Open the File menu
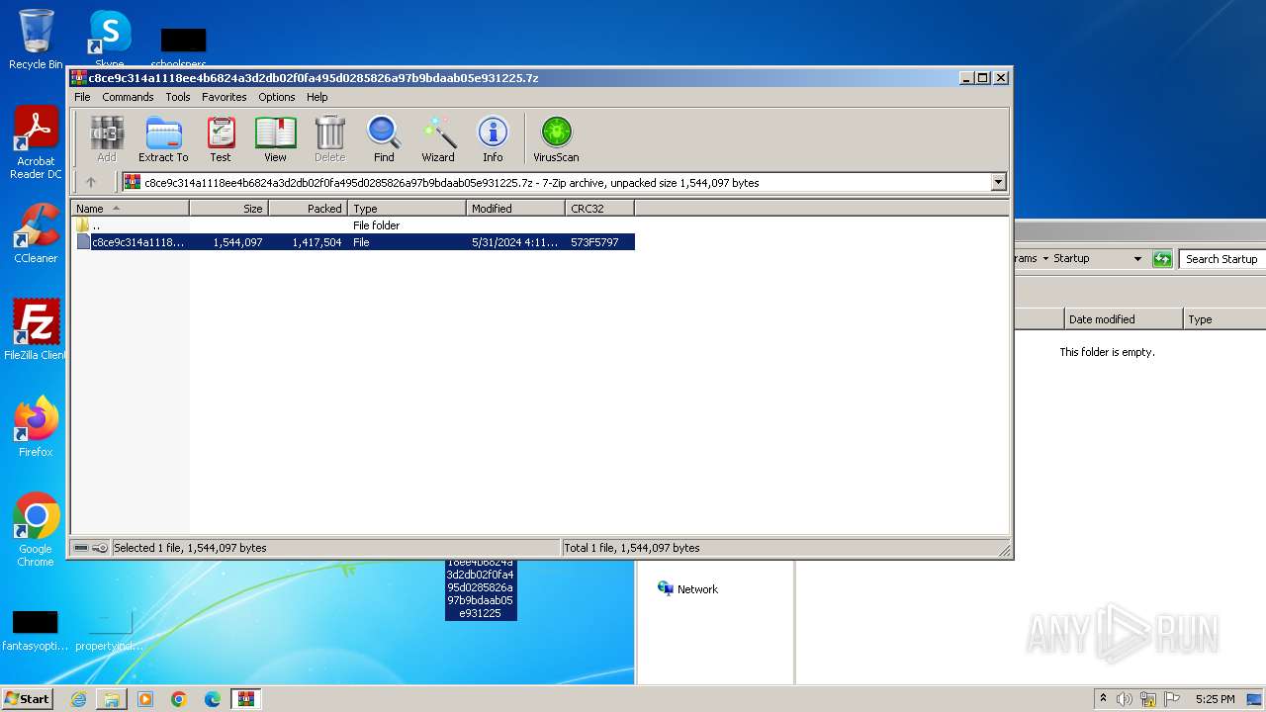Image resolution: width=1266 pixels, height=712 pixels. pyautogui.click(x=82, y=97)
